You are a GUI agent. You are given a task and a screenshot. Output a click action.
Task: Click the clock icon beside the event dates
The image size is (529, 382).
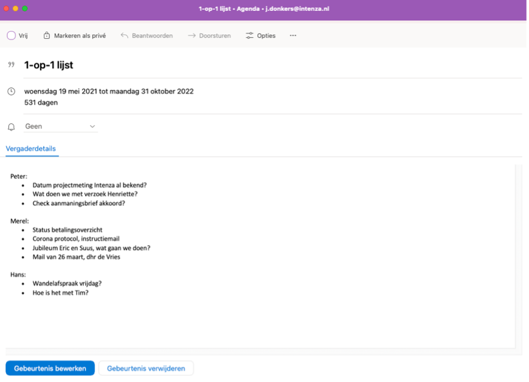coord(10,91)
